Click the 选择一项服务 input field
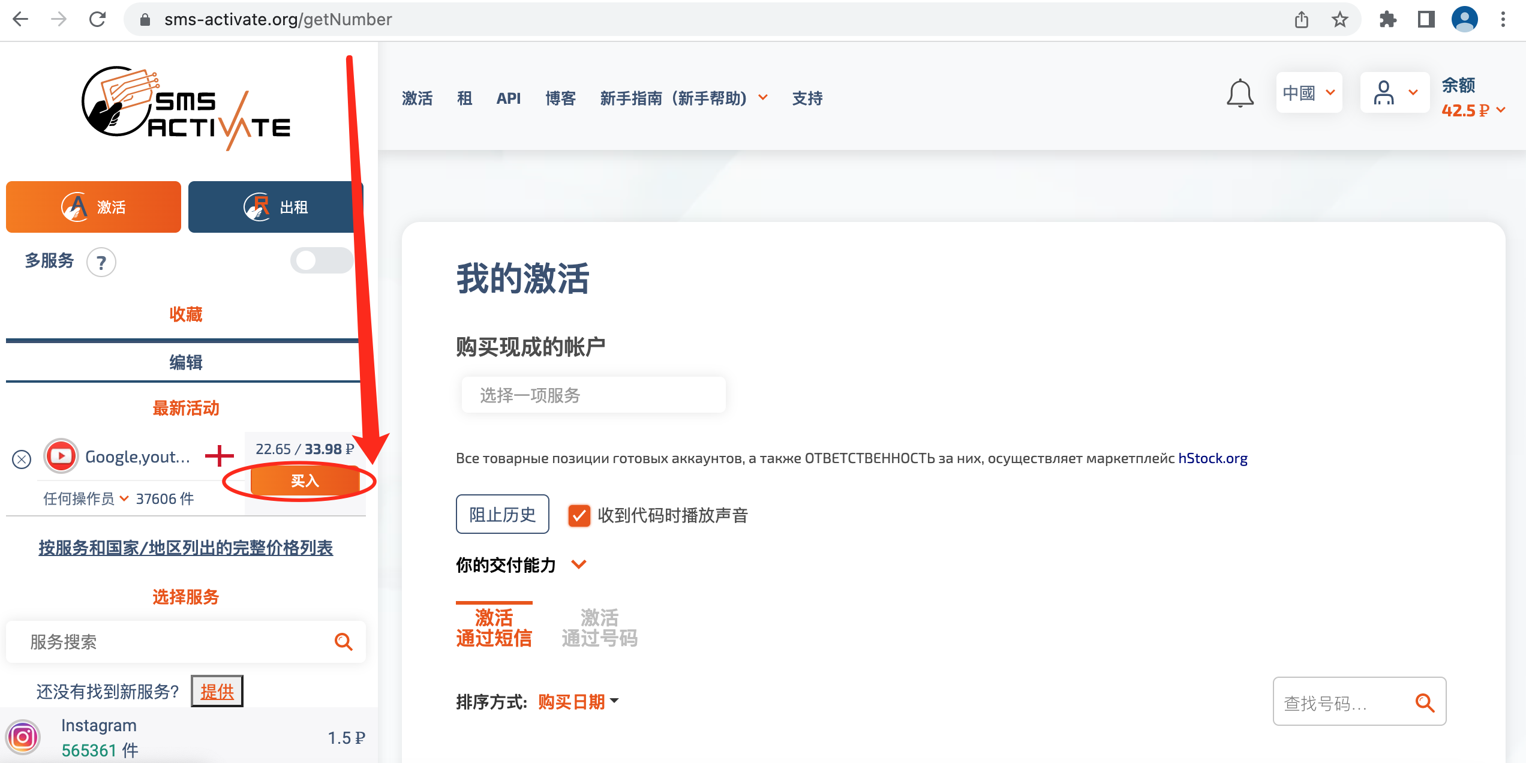This screenshot has height=763, width=1526. 593,395
